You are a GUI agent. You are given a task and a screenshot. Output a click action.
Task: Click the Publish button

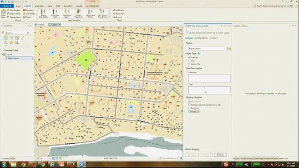[206, 155]
